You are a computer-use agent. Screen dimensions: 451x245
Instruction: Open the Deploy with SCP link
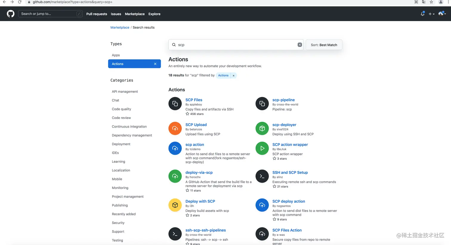[200, 201]
